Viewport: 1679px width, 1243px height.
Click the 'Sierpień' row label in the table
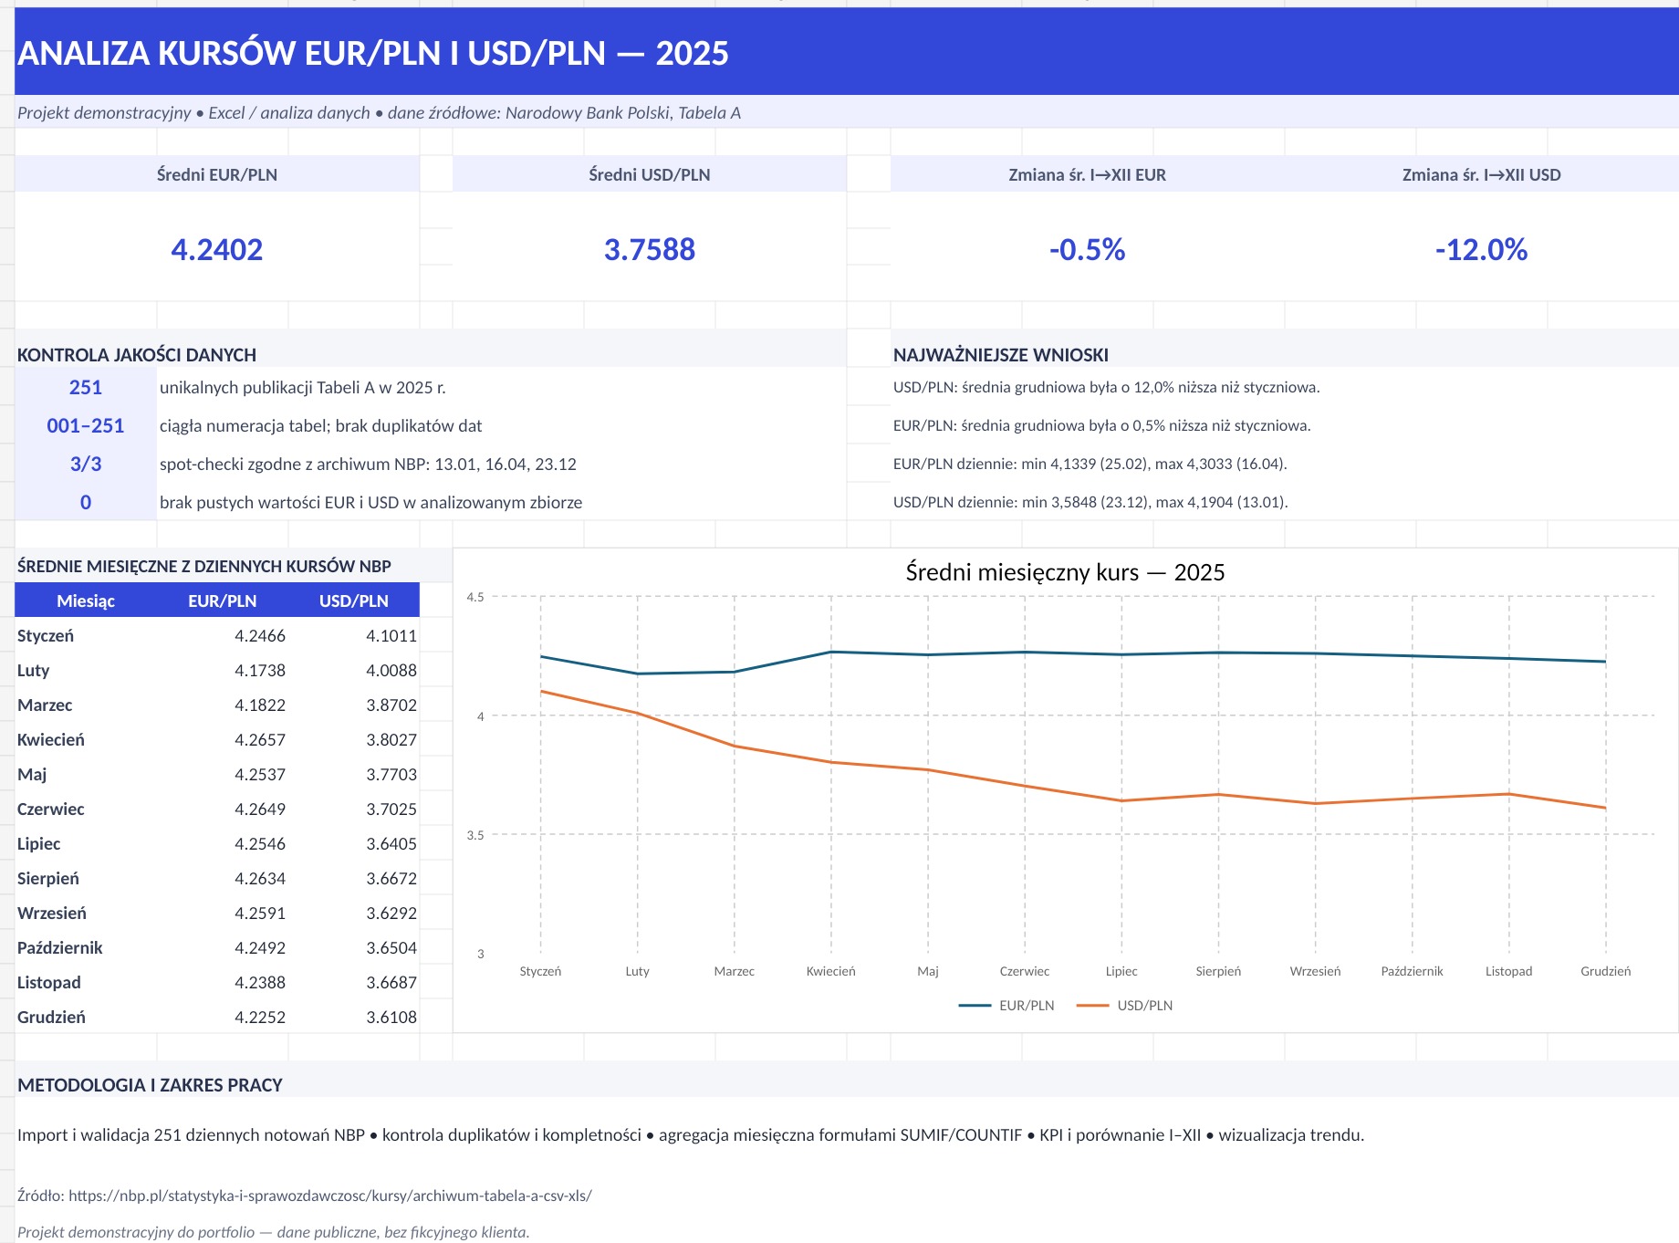(48, 879)
